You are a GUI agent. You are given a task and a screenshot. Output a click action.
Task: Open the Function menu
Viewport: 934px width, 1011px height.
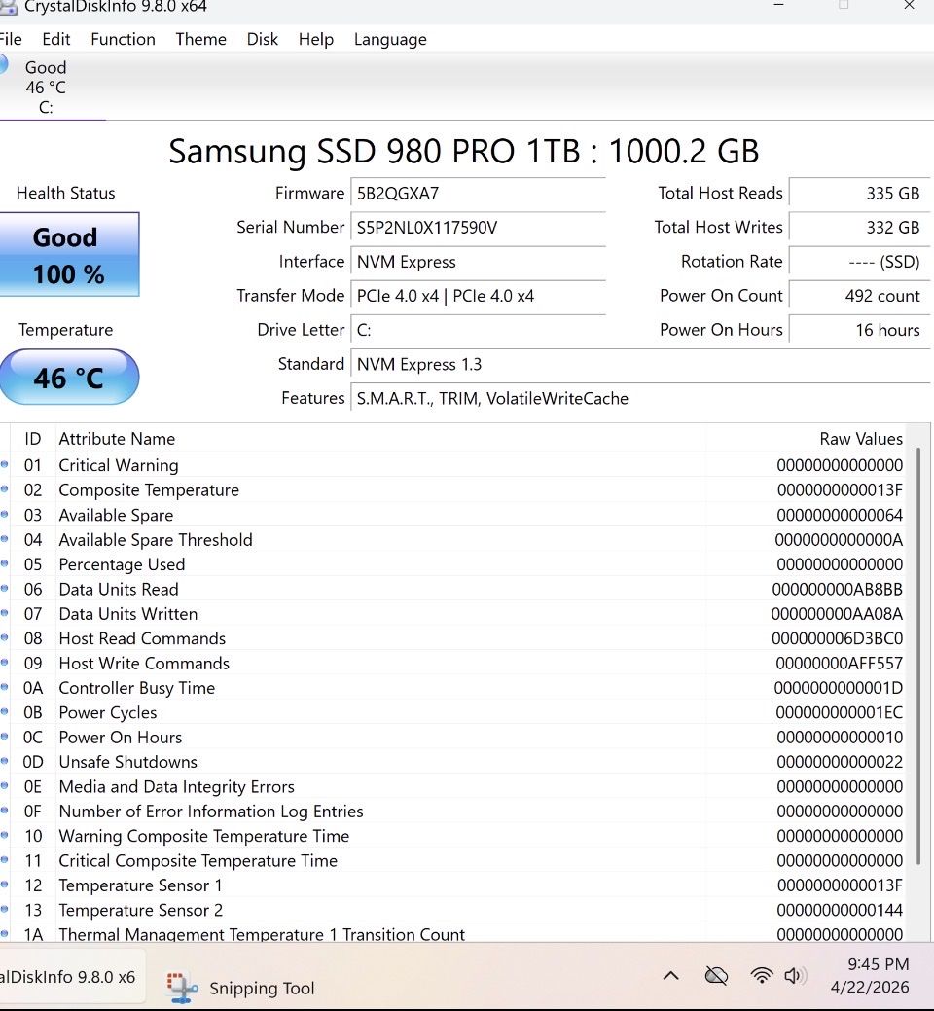click(123, 39)
